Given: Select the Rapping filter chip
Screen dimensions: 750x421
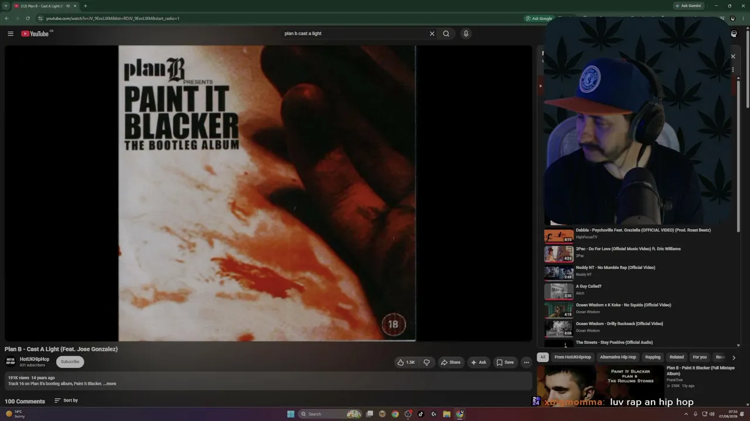Looking at the screenshot, I should click(x=653, y=357).
